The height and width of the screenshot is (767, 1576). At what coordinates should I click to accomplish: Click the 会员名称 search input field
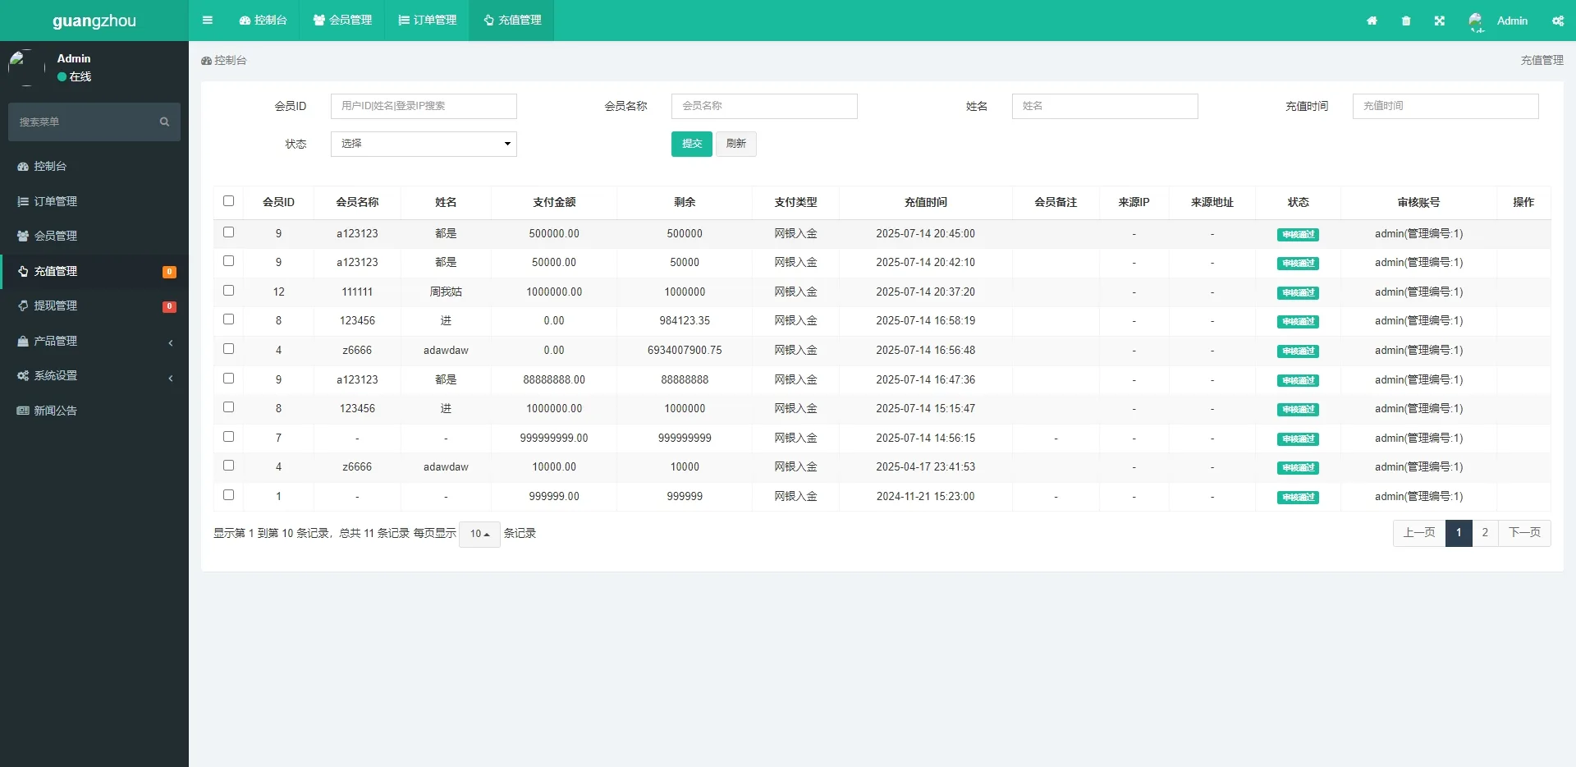tap(764, 106)
